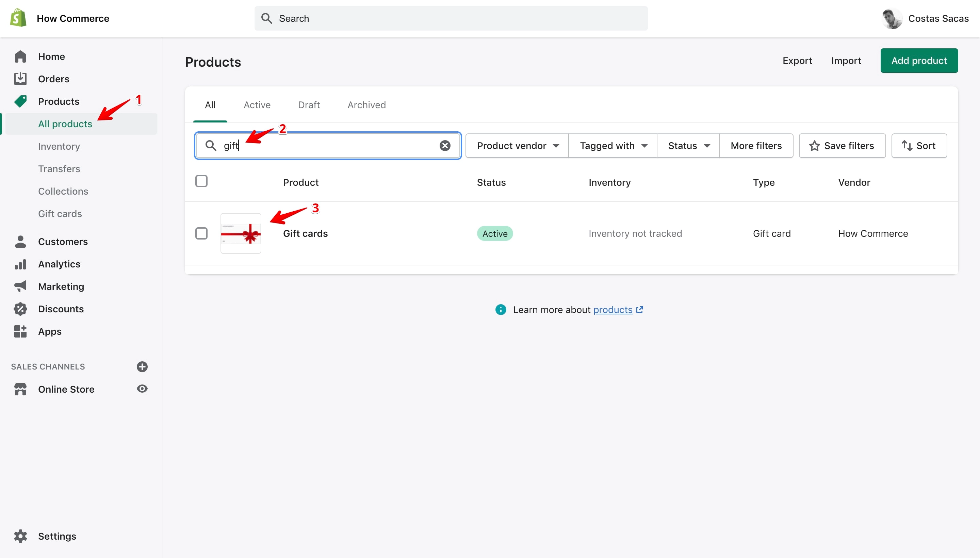Click the Orders label in sidebar
The image size is (980, 558).
pyautogui.click(x=54, y=79)
